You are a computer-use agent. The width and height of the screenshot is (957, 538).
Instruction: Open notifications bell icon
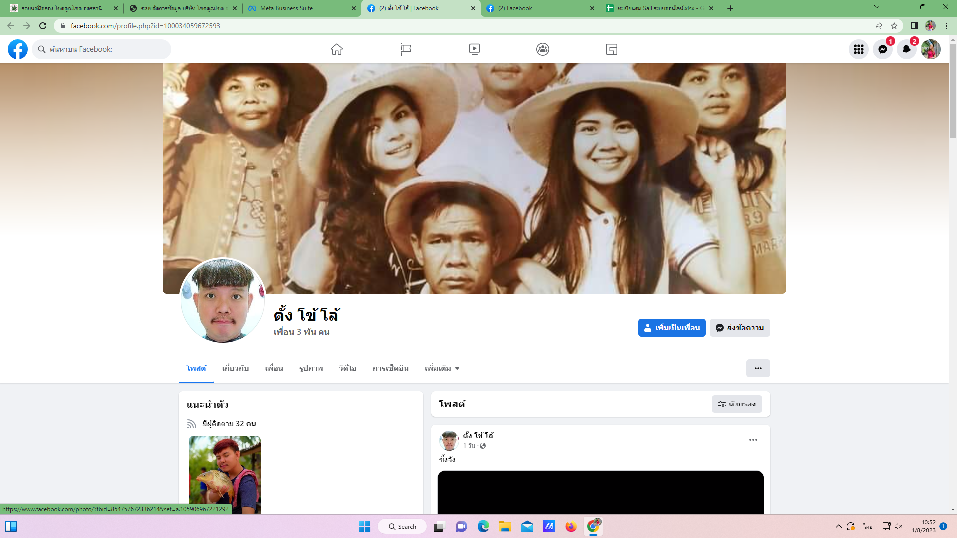point(907,49)
